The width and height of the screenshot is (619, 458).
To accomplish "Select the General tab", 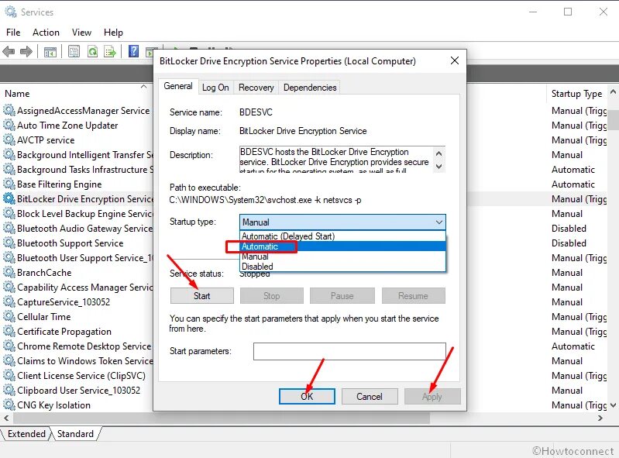I will tap(178, 86).
